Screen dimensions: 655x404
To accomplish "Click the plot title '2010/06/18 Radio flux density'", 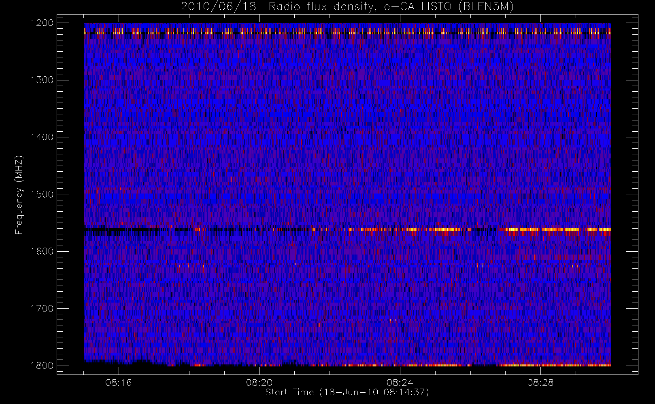I will (x=347, y=7).
